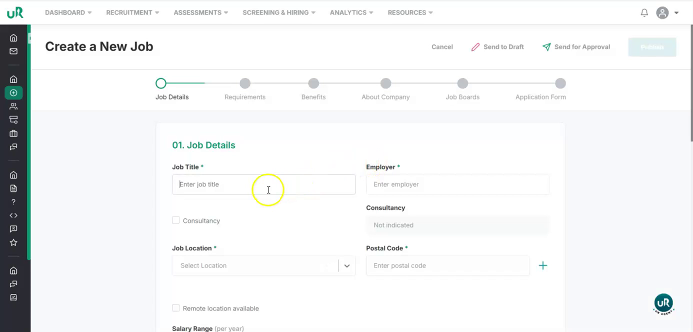
Task: Open the question mark help icon
Action: [13, 202]
